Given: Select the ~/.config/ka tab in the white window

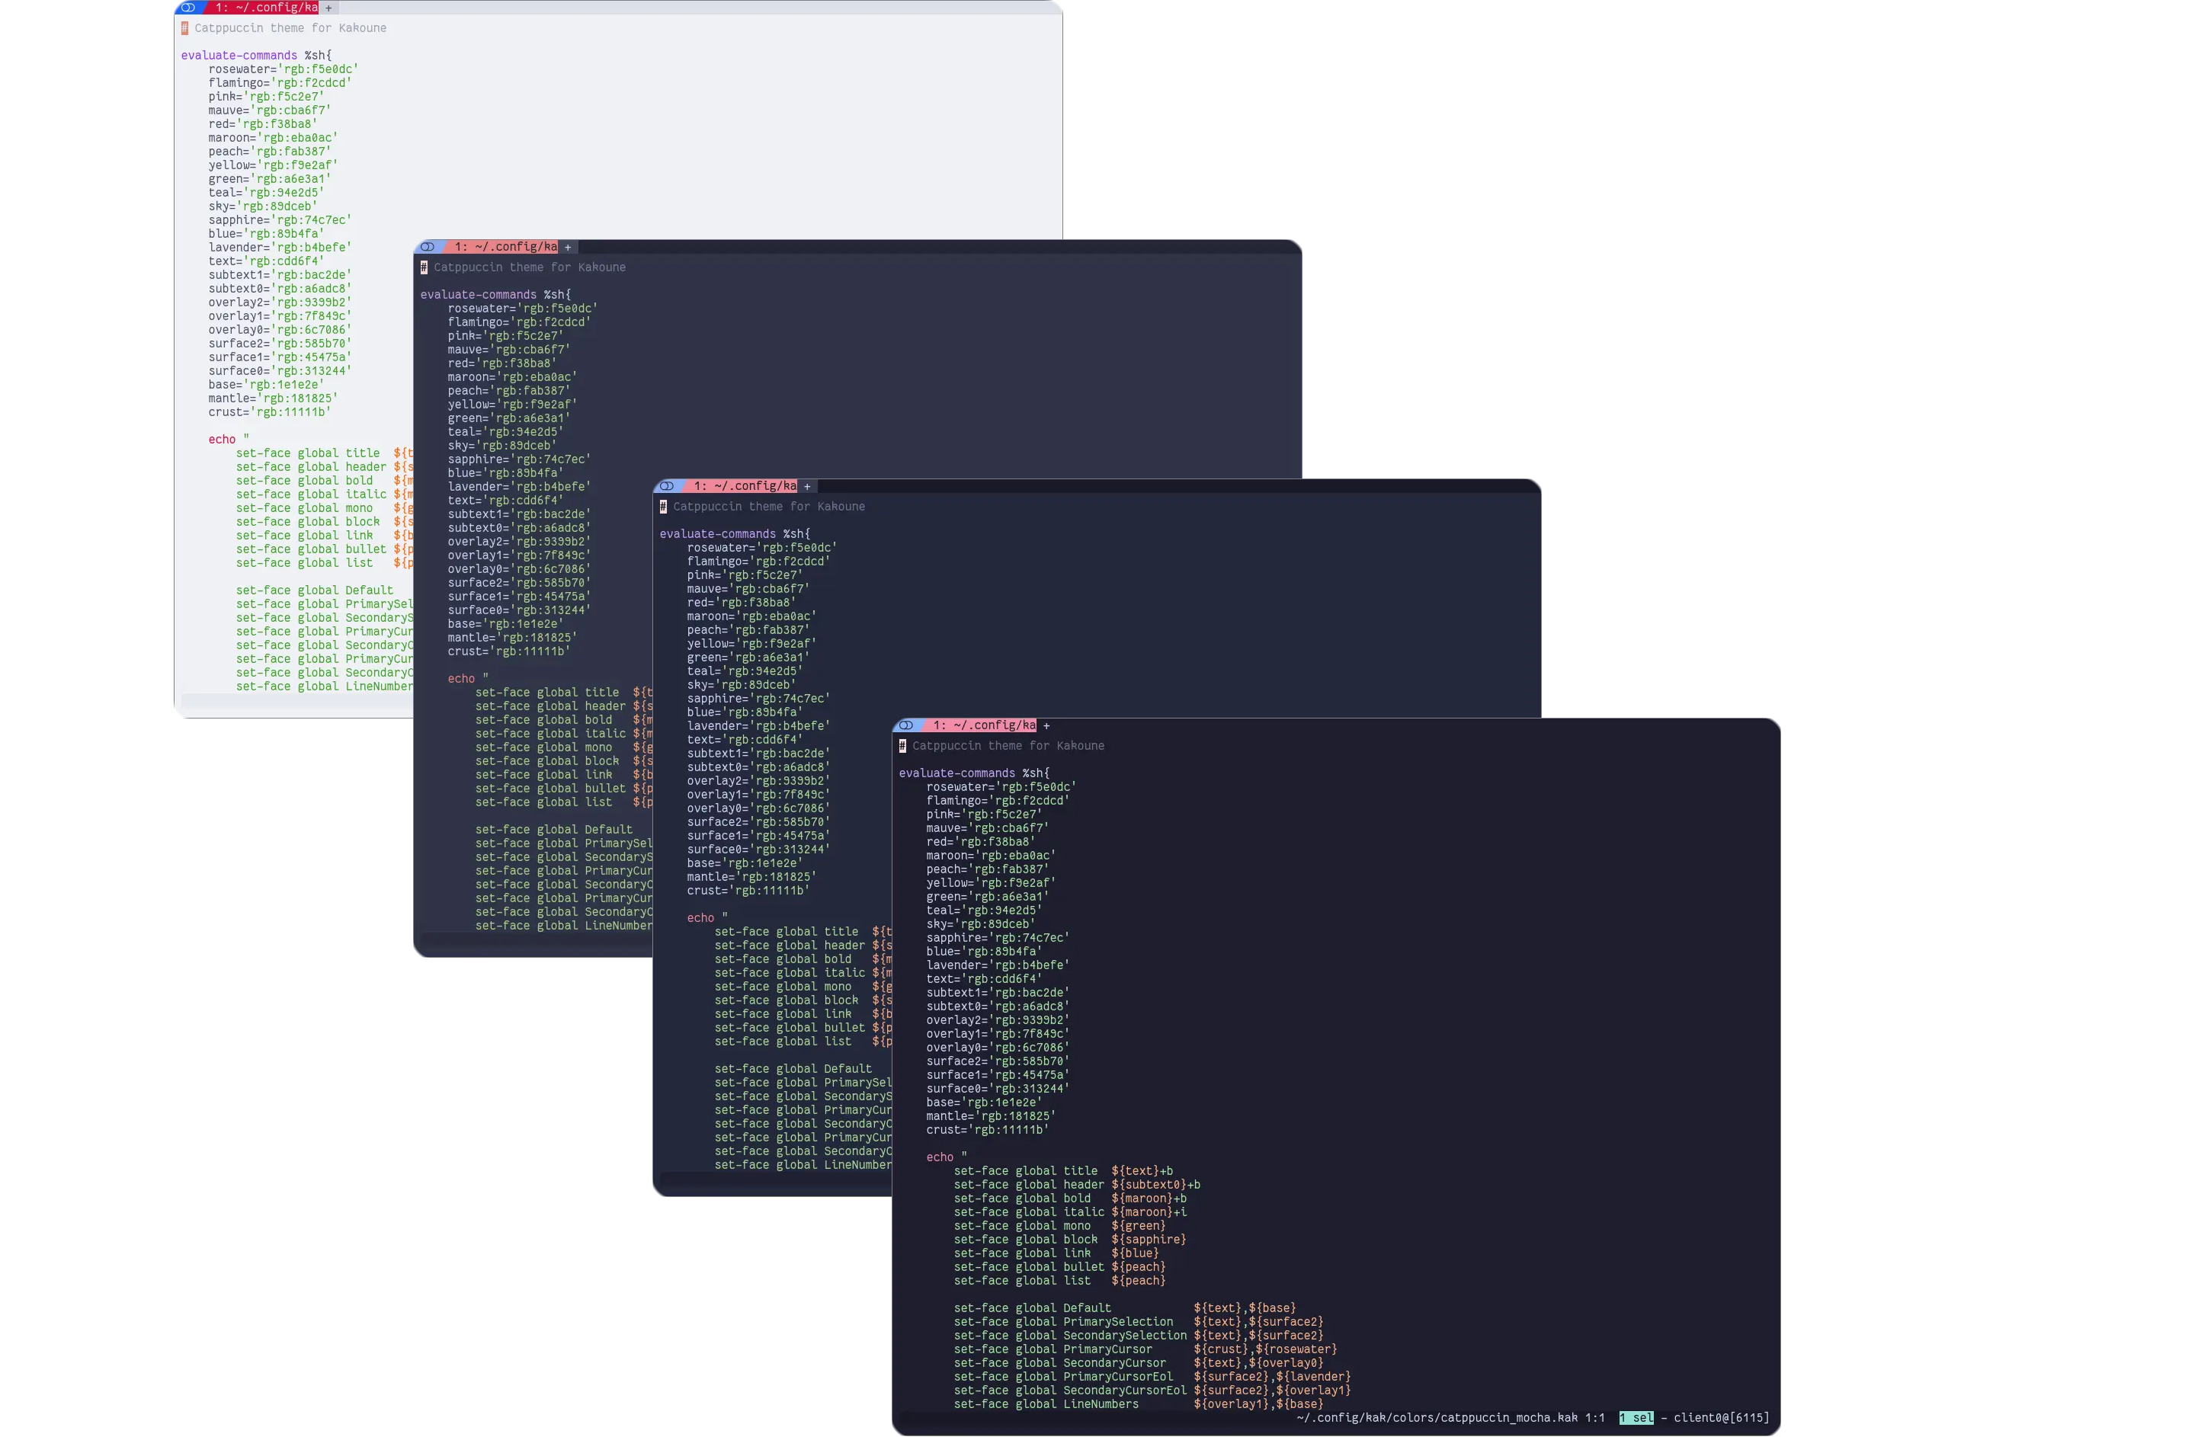Looking at the screenshot, I should (265, 8).
